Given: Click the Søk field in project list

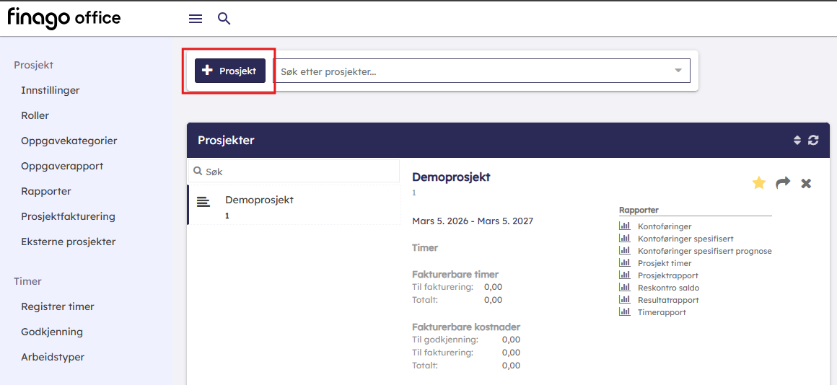Looking at the screenshot, I should click(x=296, y=172).
